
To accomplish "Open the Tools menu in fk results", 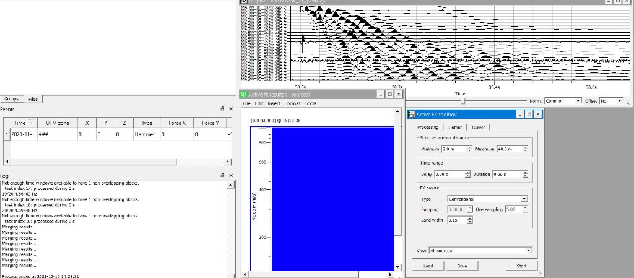I will point(310,103).
